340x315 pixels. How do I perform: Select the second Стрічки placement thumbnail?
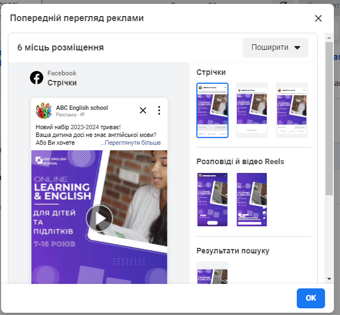click(x=252, y=110)
